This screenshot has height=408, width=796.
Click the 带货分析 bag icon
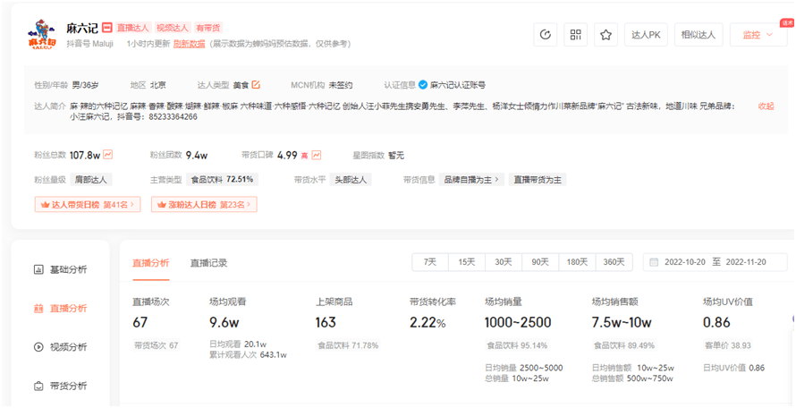[38, 387]
